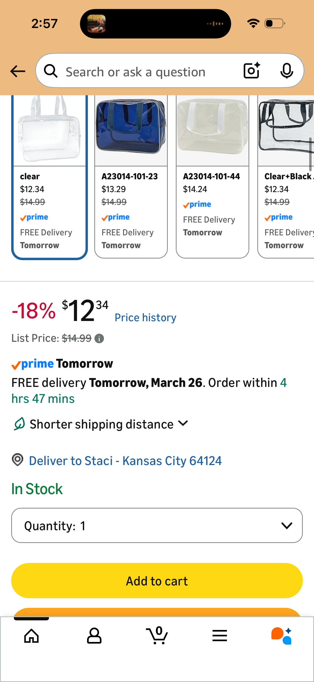Tap Add to cart button
314x682 pixels.
157,581
